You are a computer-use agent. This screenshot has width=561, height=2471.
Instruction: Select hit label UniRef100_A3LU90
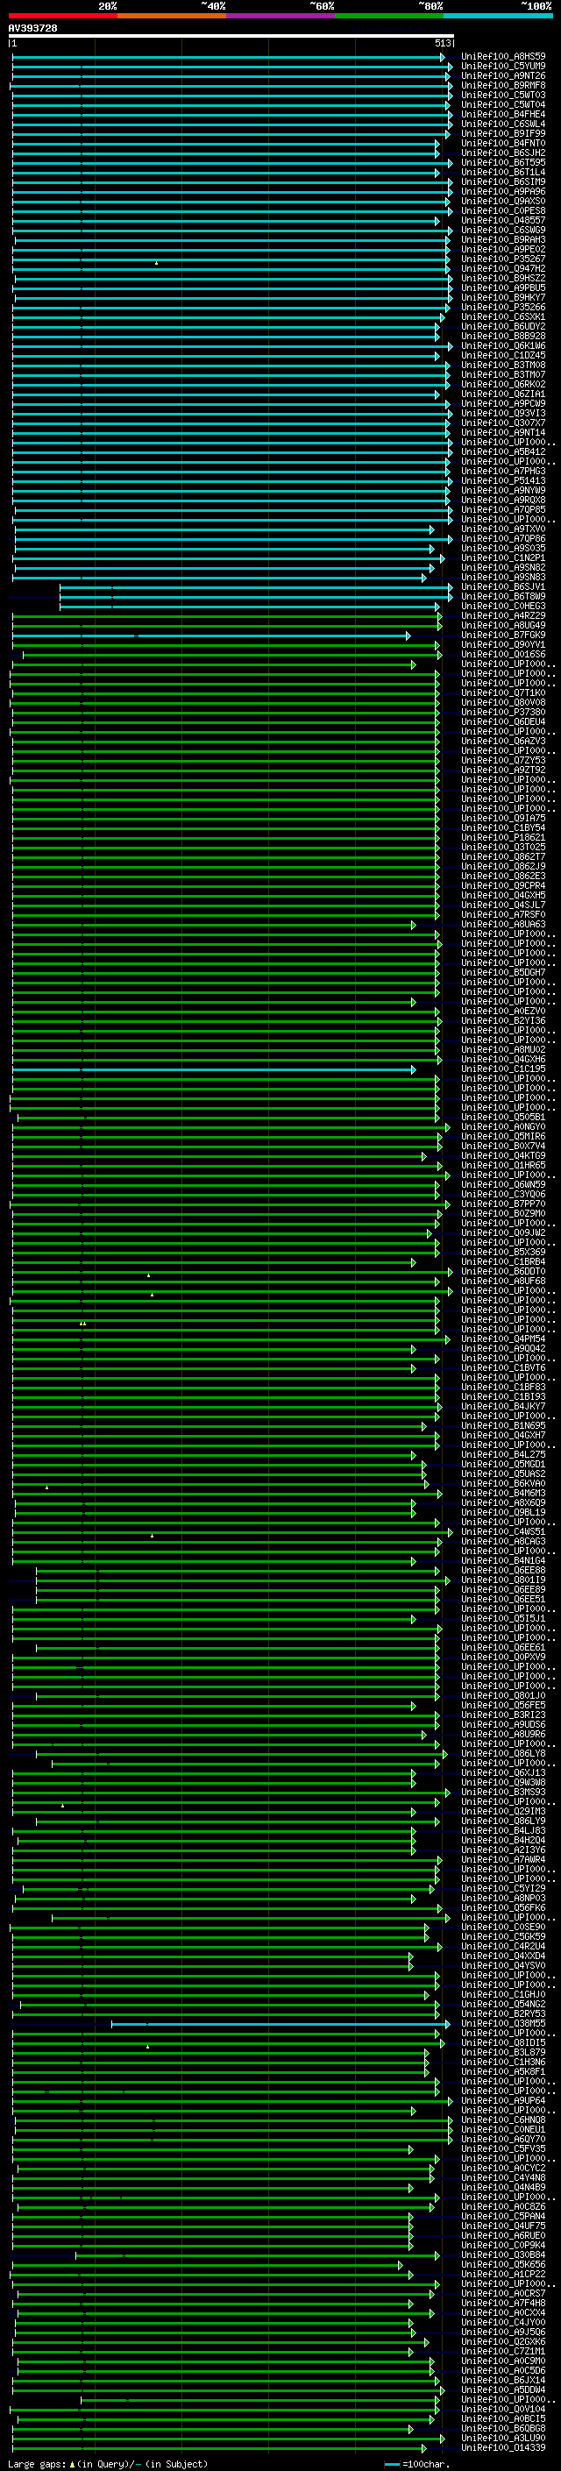(x=503, y=2438)
